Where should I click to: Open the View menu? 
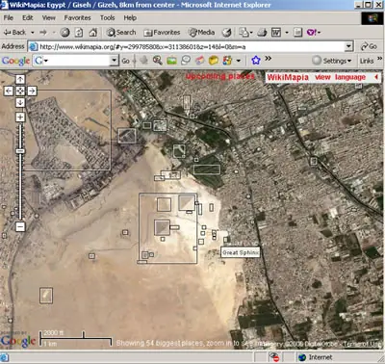coord(48,17)
